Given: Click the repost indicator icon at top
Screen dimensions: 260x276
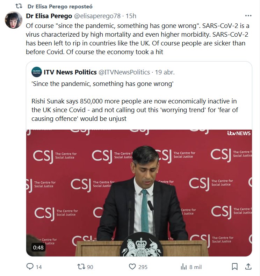Looking at the screenshot, I should [x=19, y=6].
